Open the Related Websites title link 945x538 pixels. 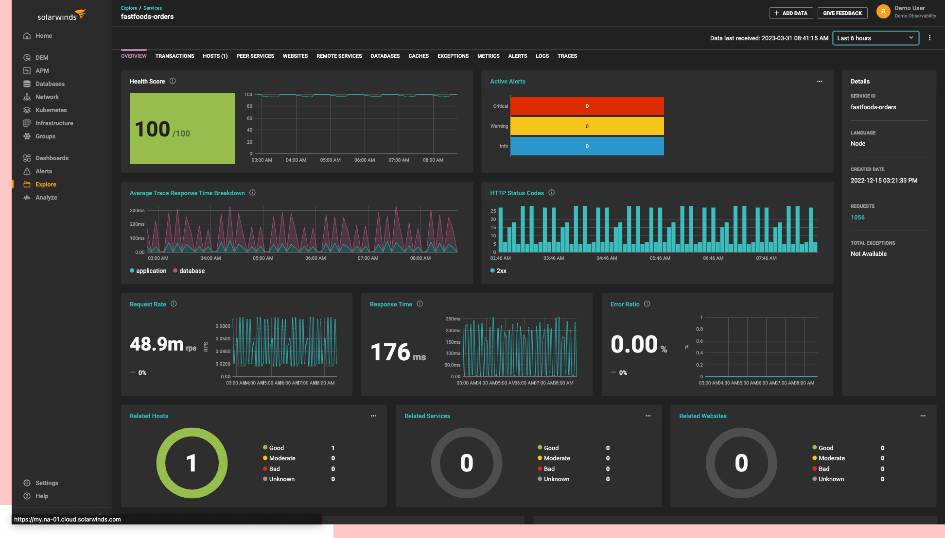(703, 416)
